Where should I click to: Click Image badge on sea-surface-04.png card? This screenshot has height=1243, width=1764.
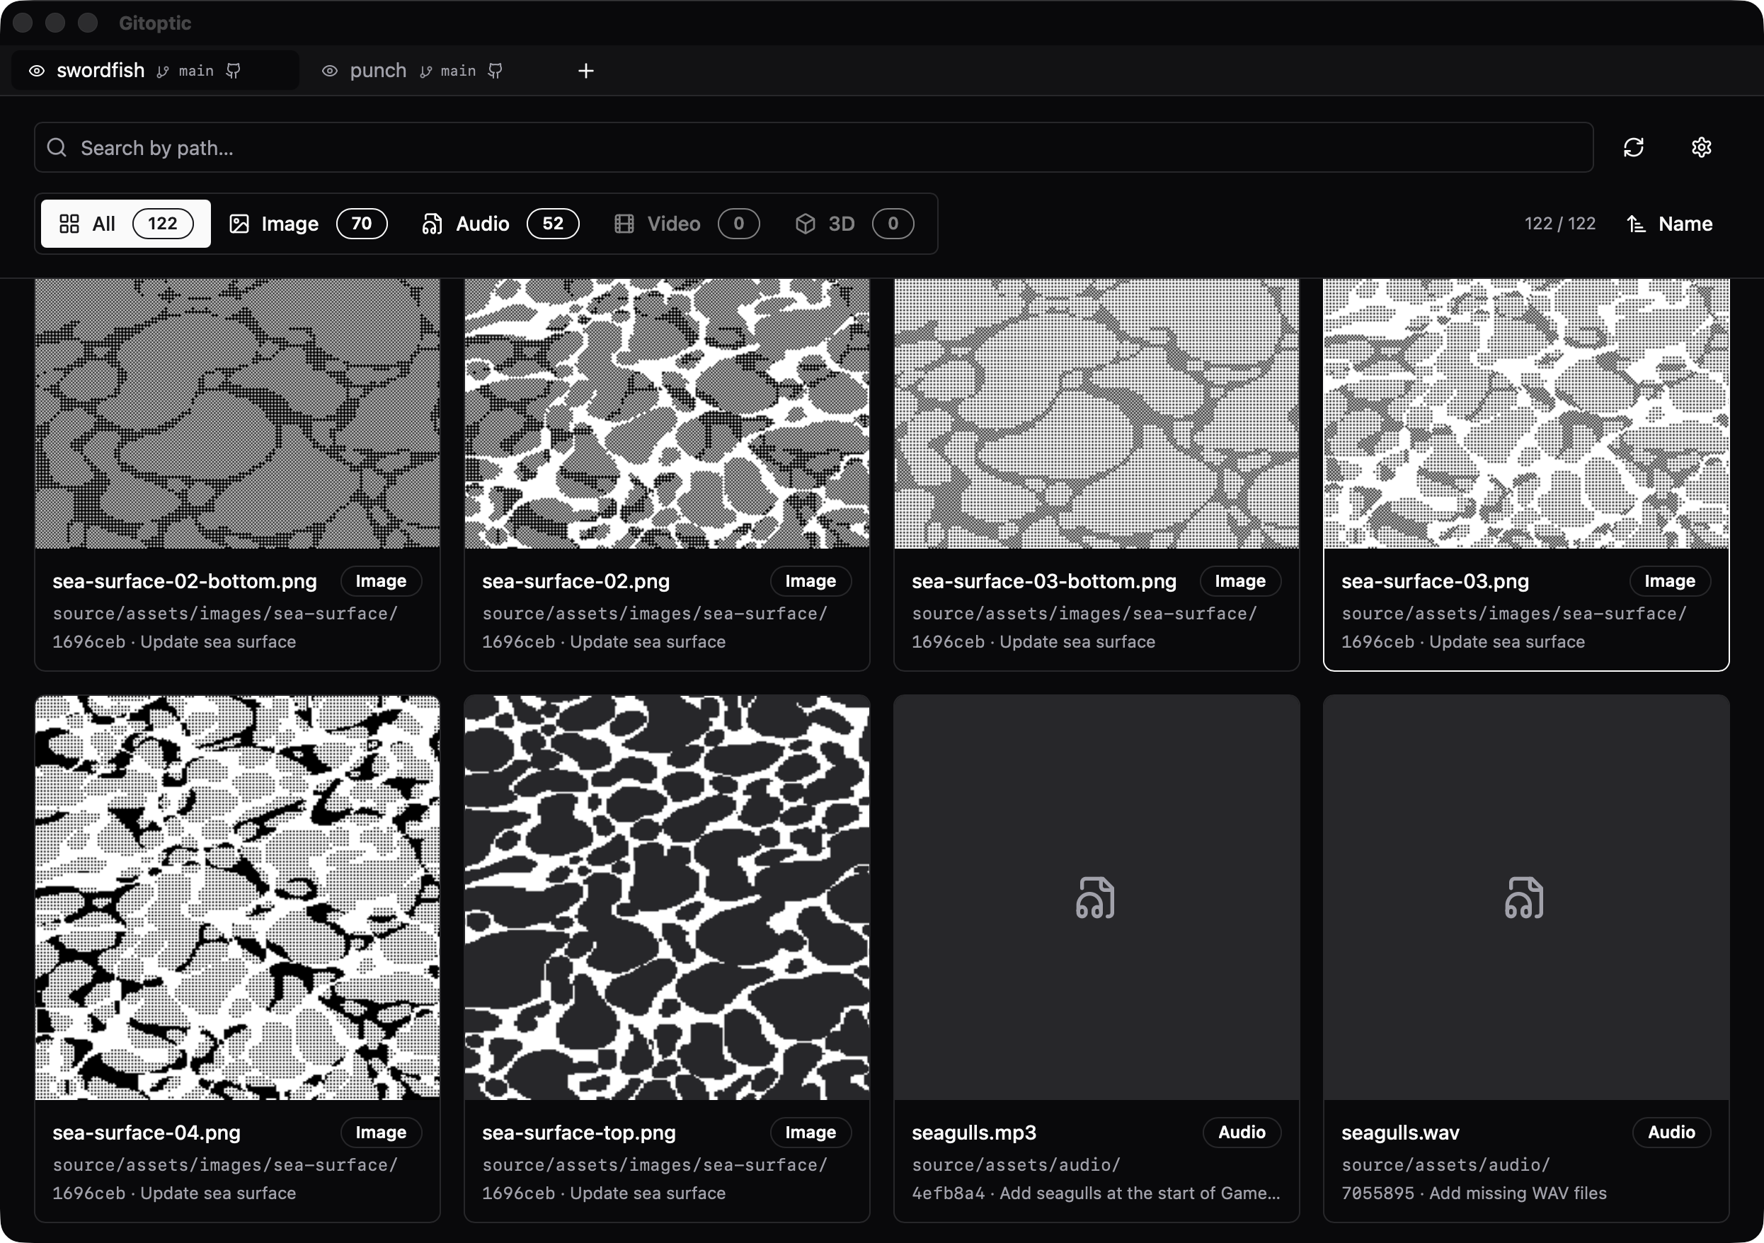pyautogui.click(x=381, y=1132)
